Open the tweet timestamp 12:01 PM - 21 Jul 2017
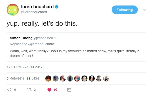Viewport: 151px width, 97px height. pos(25,67)
